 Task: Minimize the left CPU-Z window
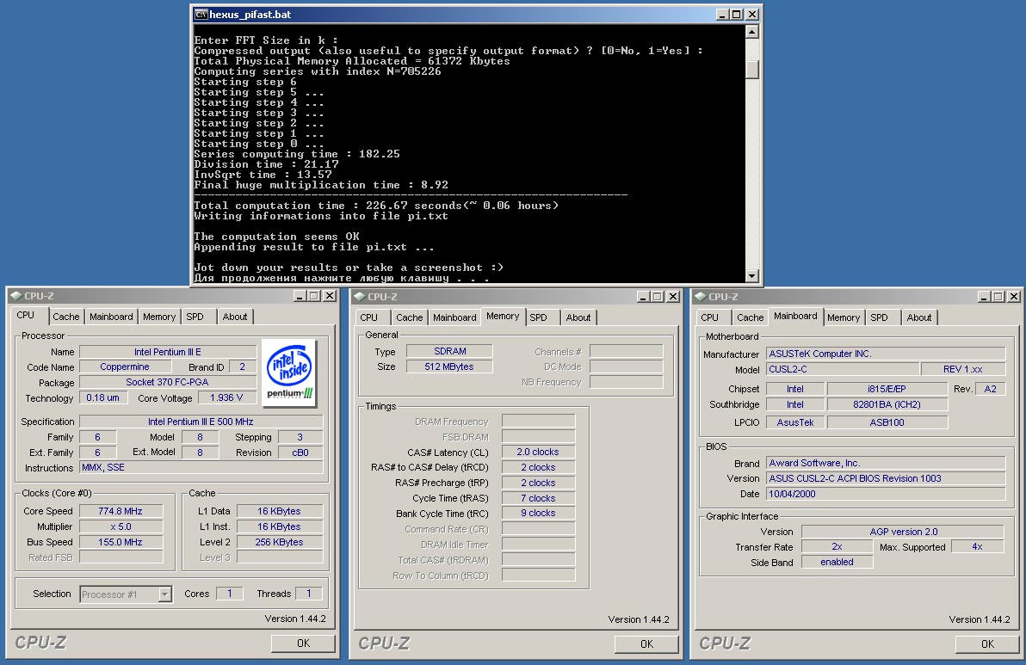300,296
